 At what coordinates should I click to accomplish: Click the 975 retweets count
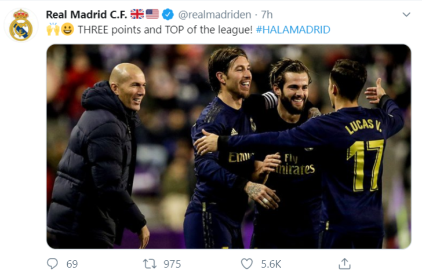[172, 264]
